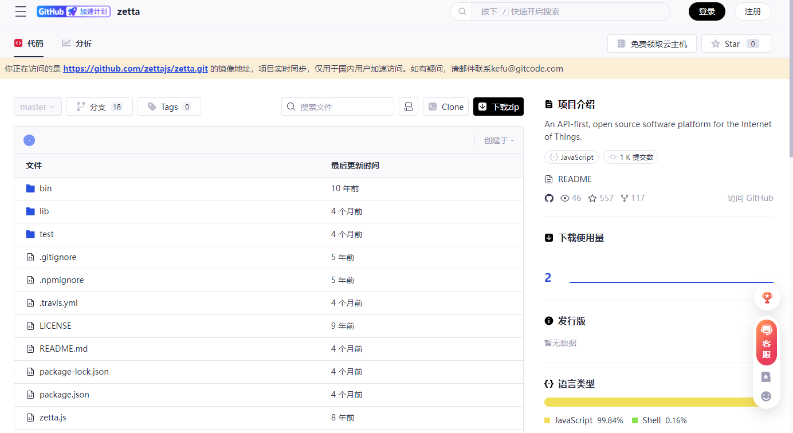Click the 1 K 提交数 commits tag
793x433 pixels.
(631, 157)
